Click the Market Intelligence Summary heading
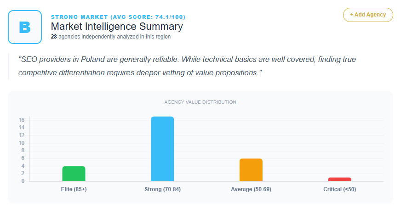 117,27
